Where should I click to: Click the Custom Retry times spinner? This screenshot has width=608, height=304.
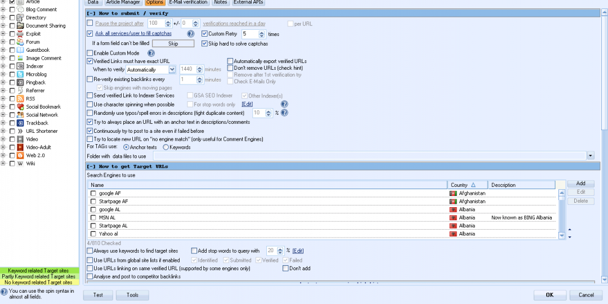pyautogui.click(x=262, y=34)
